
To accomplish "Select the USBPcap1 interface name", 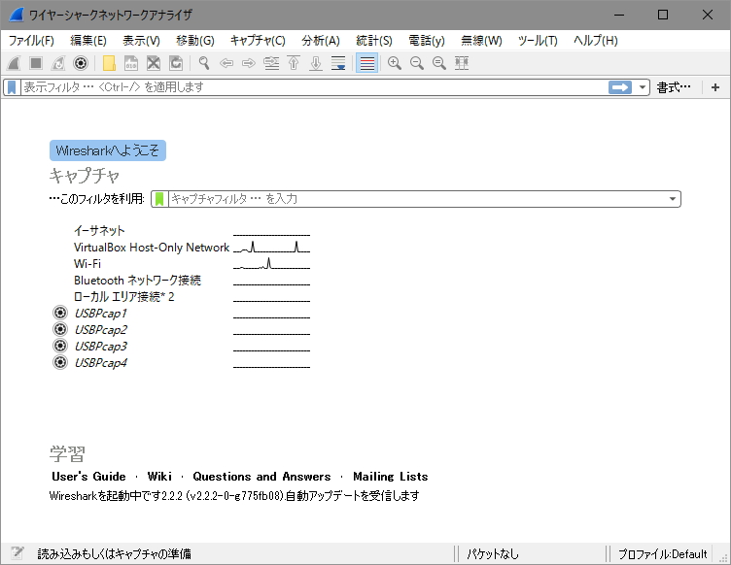I will click(101, 314).
